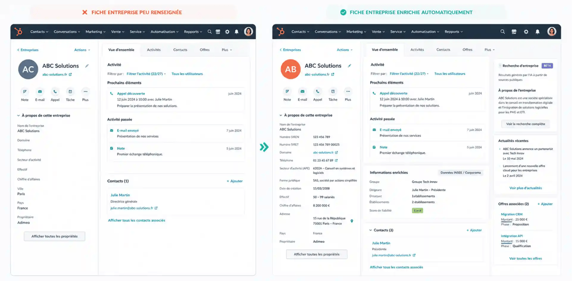Image resolution: width=572 pixels, height=281 pixels.
Task: Click Afficher toutes les propriétés in peu renseignée window
Action: point(54,236)
